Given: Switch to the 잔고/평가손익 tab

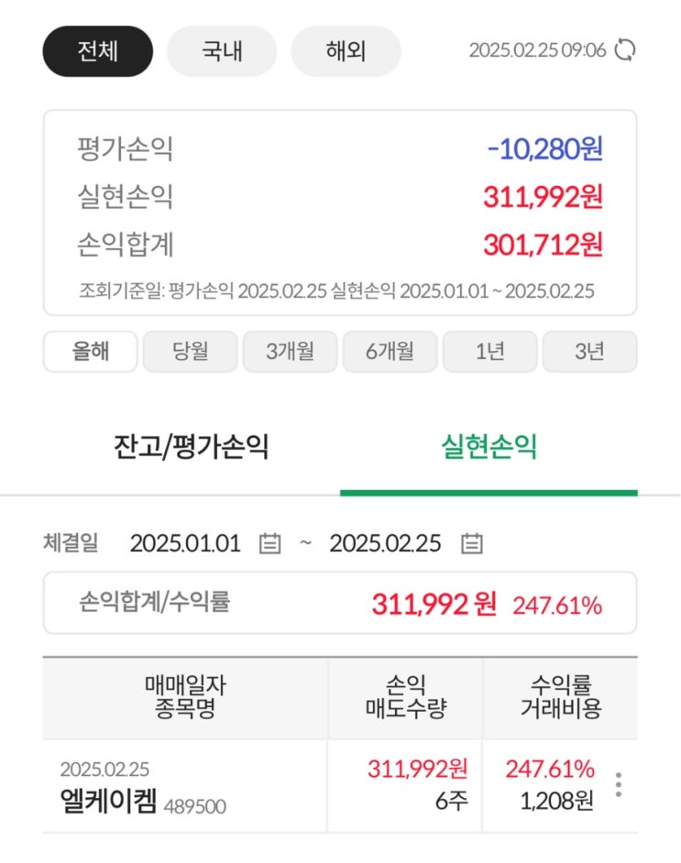Looking at the screenshot, I should (x=191, y=447).
